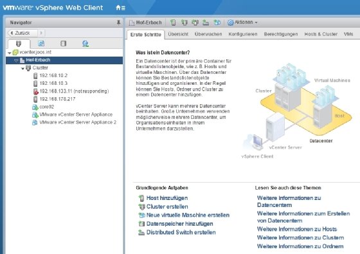Collapse the Cluster tree node
360x254 pixels.
(22, 68)
